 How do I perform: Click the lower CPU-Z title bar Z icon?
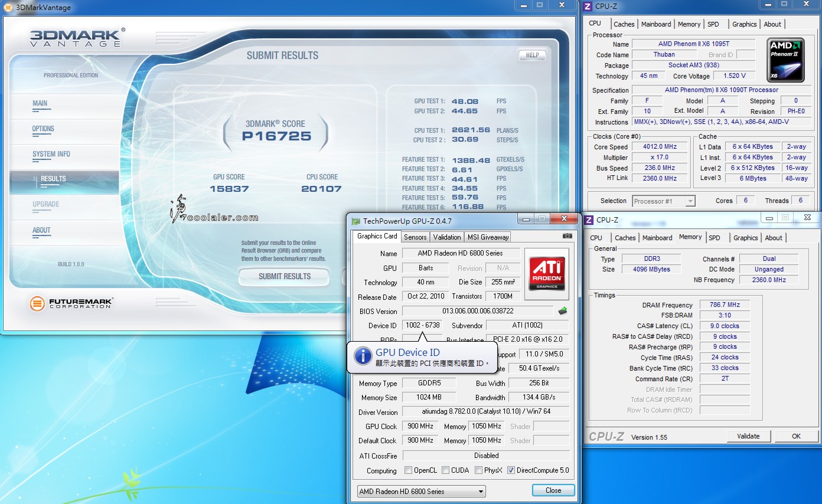tap(589, 220)
